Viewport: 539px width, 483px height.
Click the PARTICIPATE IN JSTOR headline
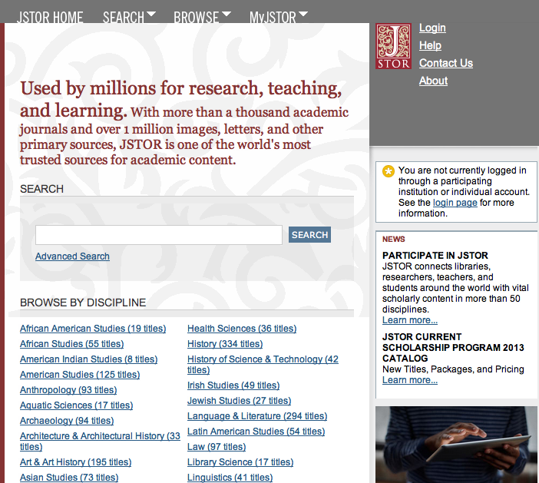(x=435, y=256)
